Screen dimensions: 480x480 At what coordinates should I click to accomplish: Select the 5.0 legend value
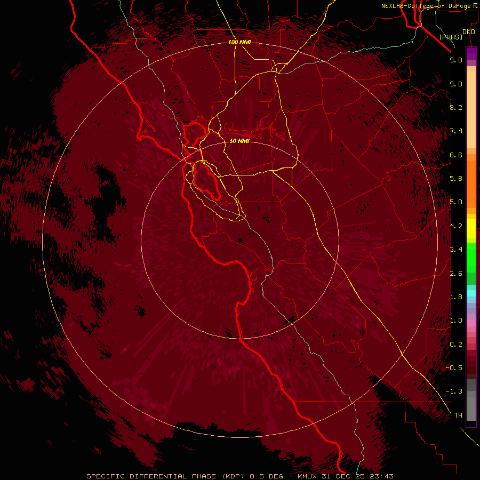coord(456,202)
